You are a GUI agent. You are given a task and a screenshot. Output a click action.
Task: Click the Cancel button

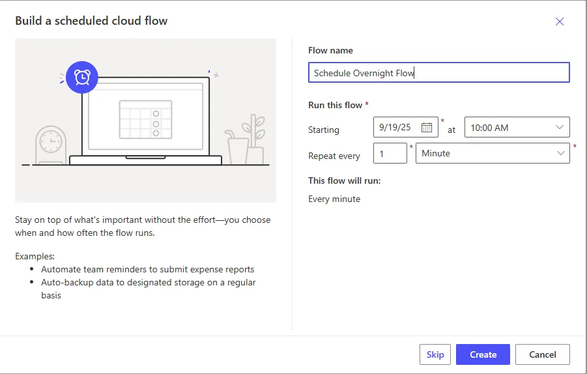543,354
